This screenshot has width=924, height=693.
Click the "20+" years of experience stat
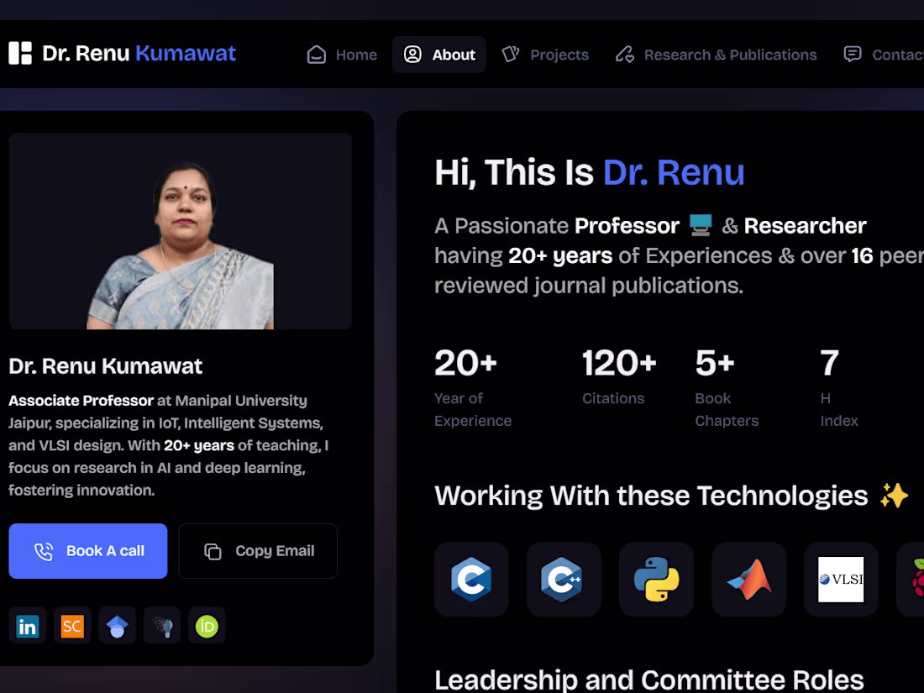[466, 363]
